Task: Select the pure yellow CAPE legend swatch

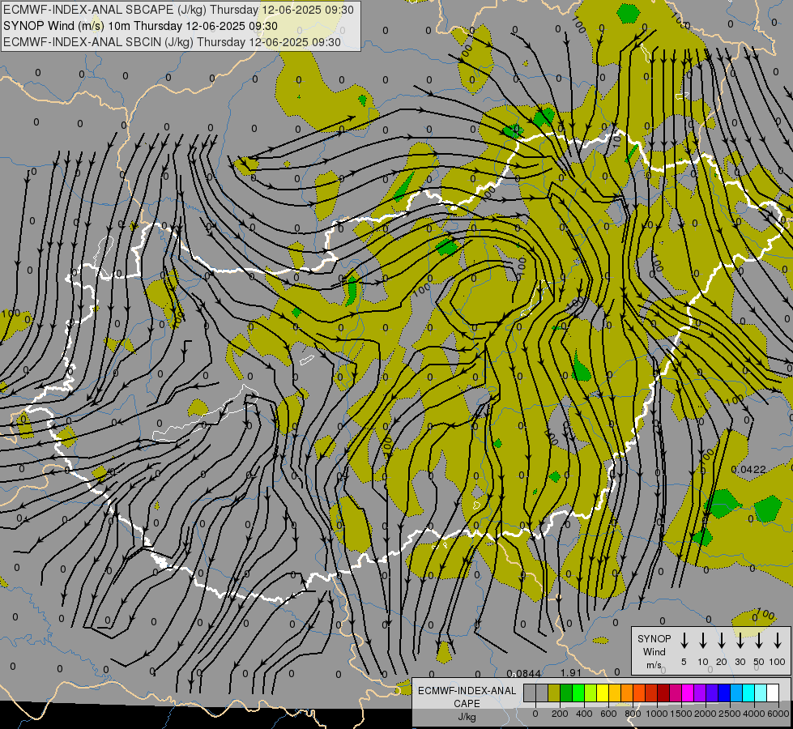Action: coord(603,693)
